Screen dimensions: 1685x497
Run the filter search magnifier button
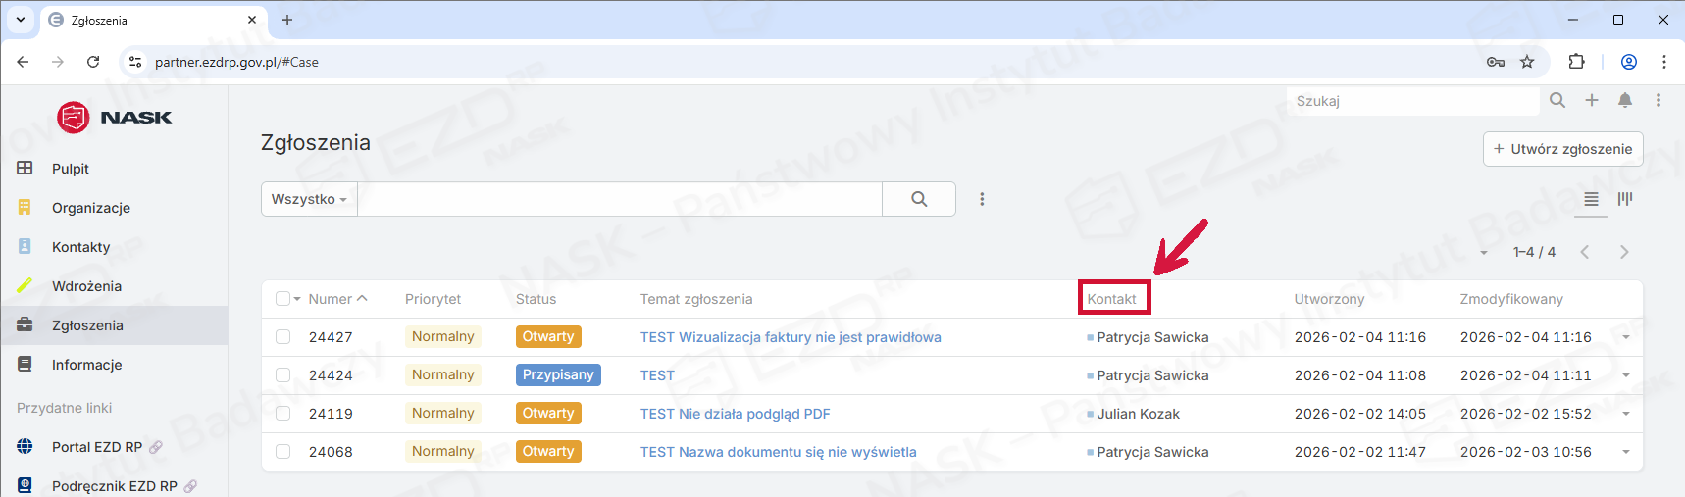click(x=919, y=199)
